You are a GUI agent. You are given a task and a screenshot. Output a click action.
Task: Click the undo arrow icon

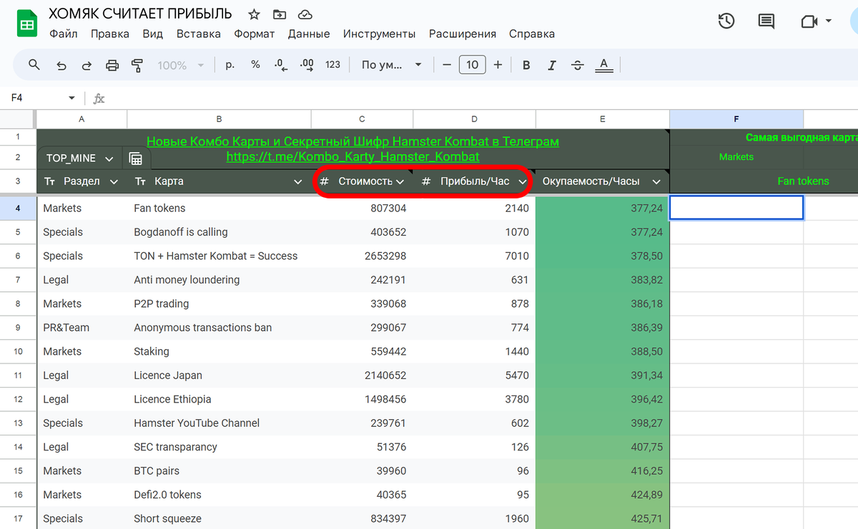[x=61, y=65]
